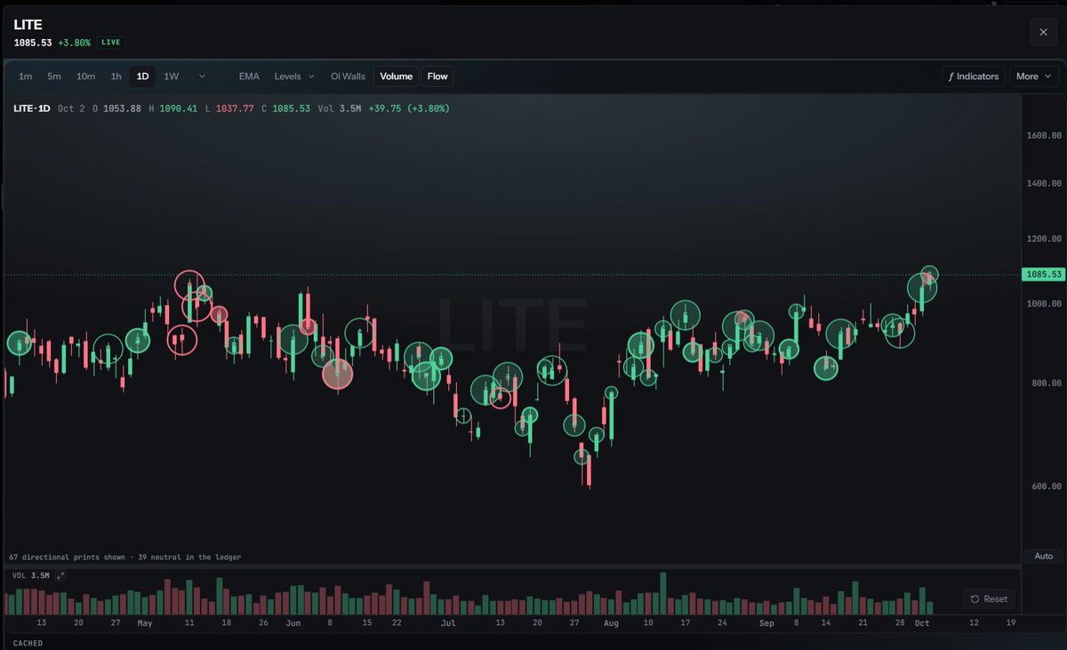This screenshot has height=650, width=1067.
Task: Click the 1600.00 price axis label
Action: pyautogui.click(x=1044, y=136)
